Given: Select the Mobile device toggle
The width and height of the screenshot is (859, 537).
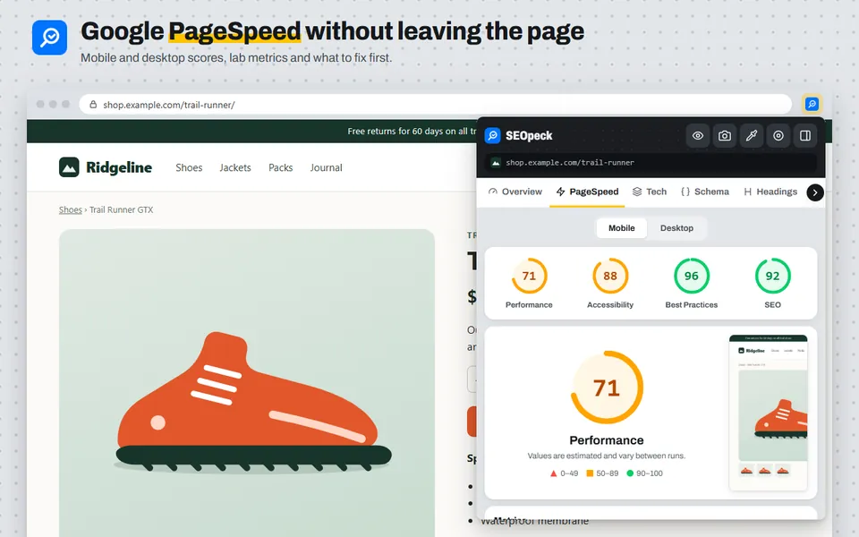Looking at the screenshot, I should [x=621, y=228].
